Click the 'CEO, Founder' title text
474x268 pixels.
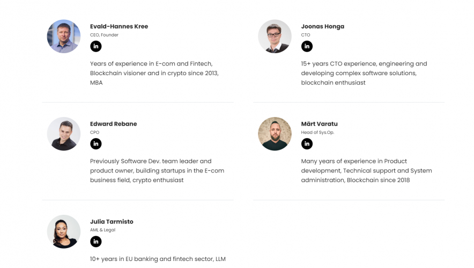tap(104, 35)
